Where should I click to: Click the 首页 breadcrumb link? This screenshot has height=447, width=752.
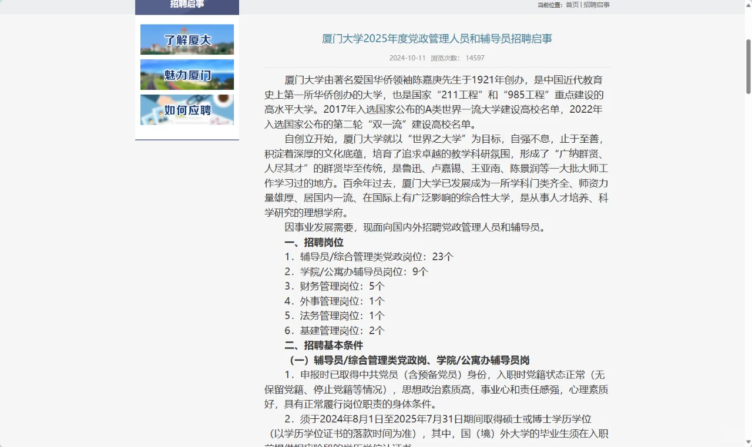pos(572,5)
